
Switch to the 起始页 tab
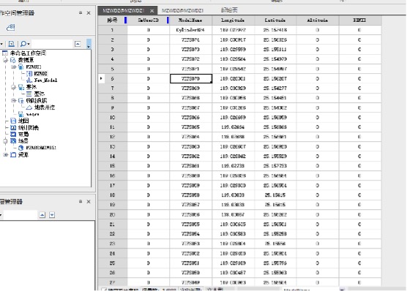coord(229,10)
